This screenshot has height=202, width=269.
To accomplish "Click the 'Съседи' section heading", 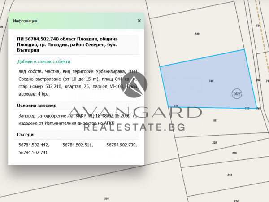I will [25, 134].
